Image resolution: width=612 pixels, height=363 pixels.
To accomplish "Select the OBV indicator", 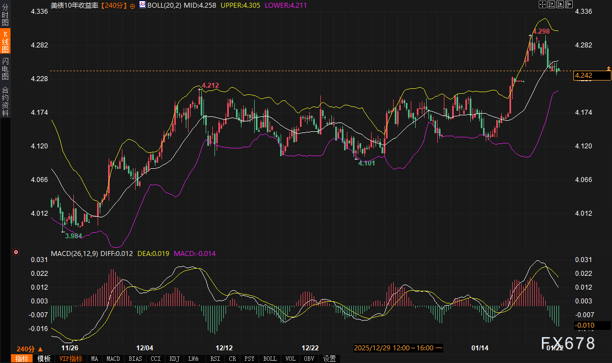I will [x=309, y=359].
